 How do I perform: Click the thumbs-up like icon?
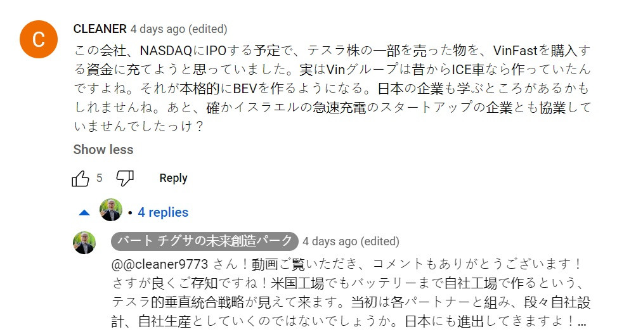click(x=81, y=179)
